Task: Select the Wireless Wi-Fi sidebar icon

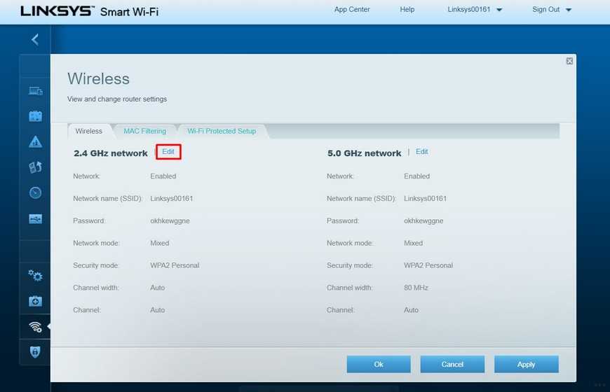Action: tap(35, 327)
